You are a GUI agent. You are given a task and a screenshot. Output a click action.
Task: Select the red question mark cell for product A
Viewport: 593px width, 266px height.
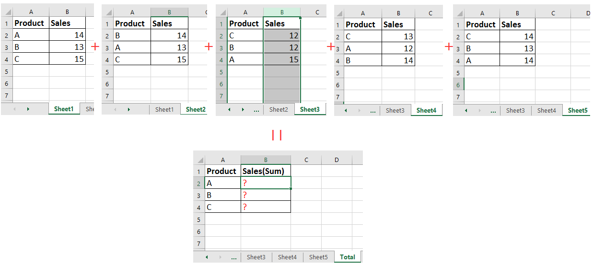[x=266, y=183]
